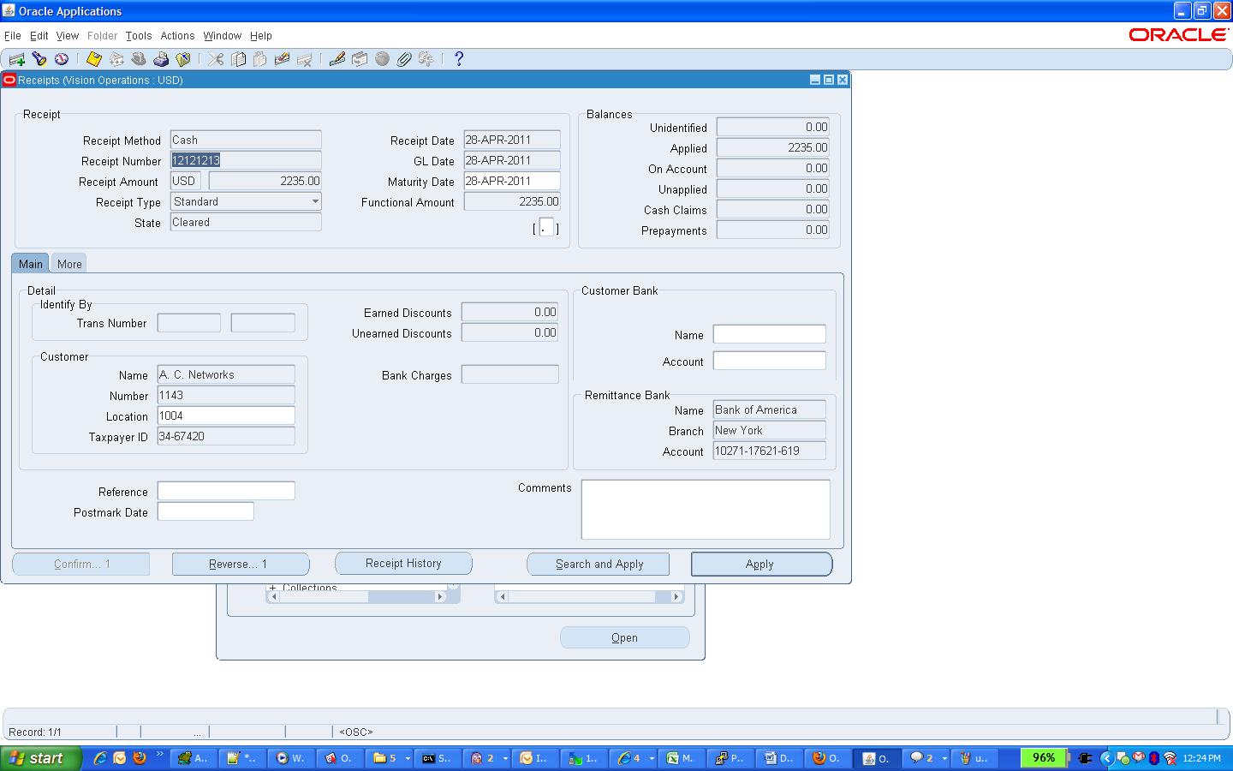Click the Remittance Bank Account value 10271-17621-619
Image resolution: width=1233 pixels, height=771 pixels.
coord(769,451)
